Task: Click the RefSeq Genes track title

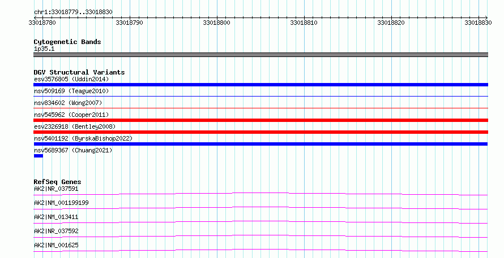Action: [x=57, y=182]
